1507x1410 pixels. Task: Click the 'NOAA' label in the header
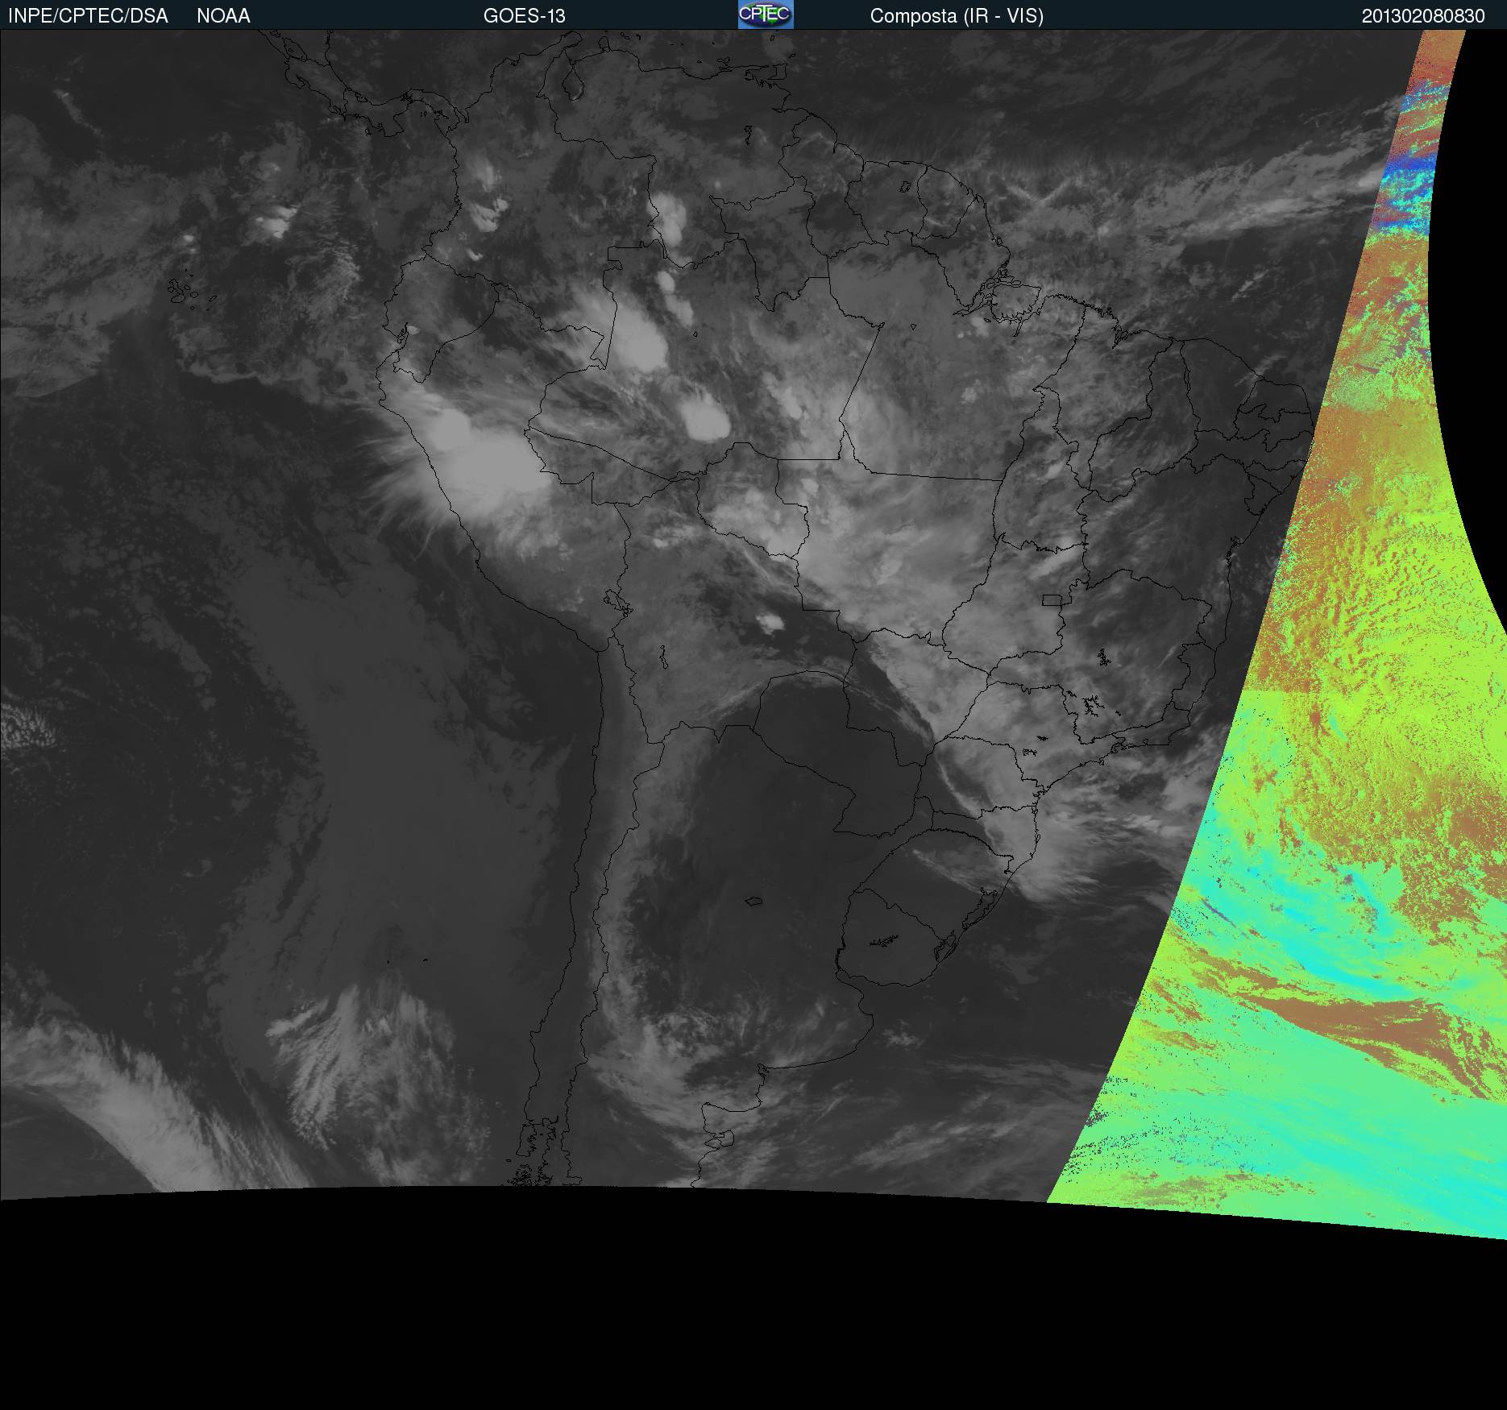223,16
